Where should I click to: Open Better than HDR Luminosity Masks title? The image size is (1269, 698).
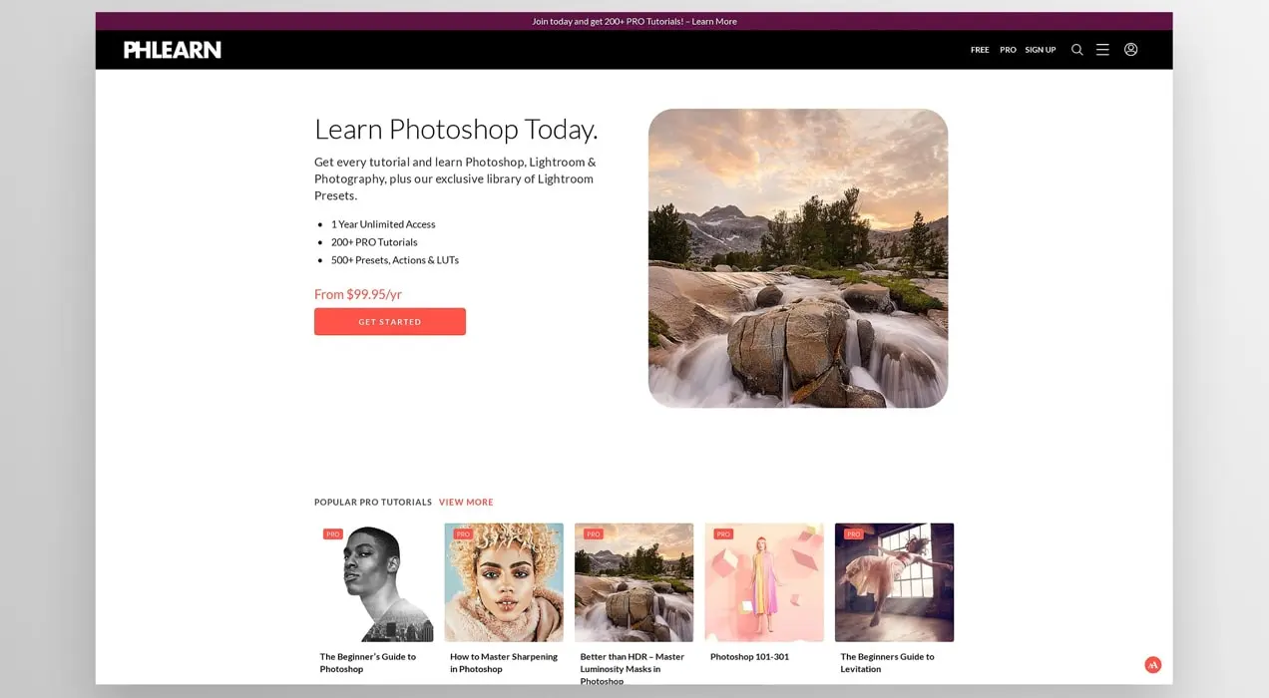coord(633,669)
